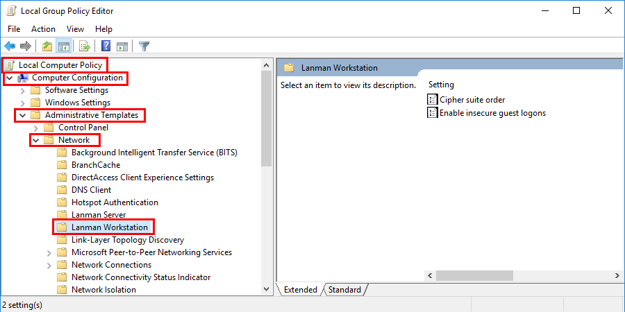The width and height of the screenshot is (625, 312).
Task: Click the Lanman Server folder icon
Action: tap(62, 215)
